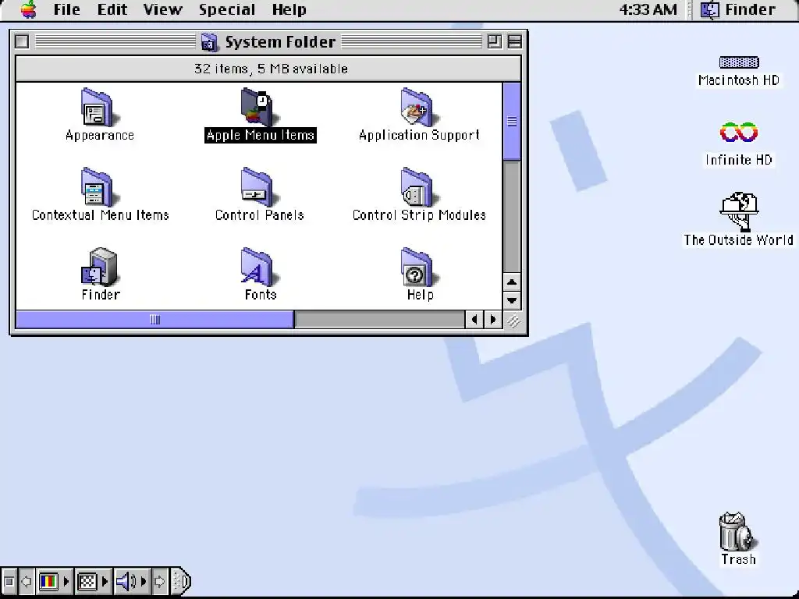Open the sound volume control strip module
Screen dimensions: 799x599
(131, 581)
